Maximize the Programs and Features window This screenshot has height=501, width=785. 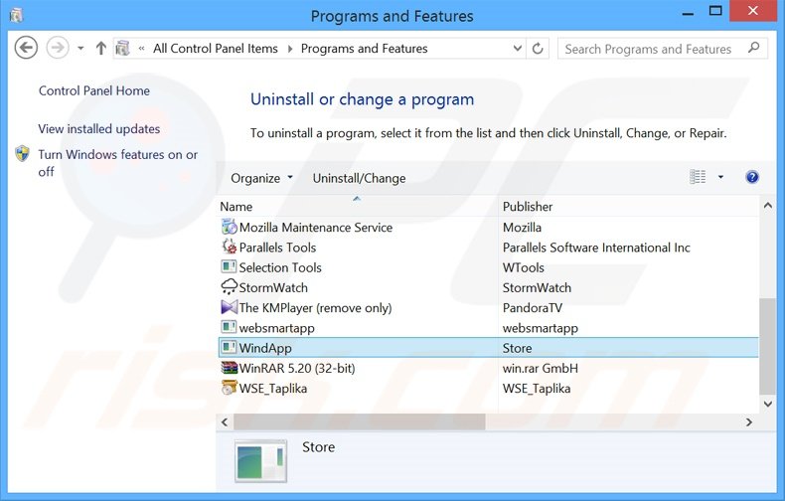click(x=715, y=12)
